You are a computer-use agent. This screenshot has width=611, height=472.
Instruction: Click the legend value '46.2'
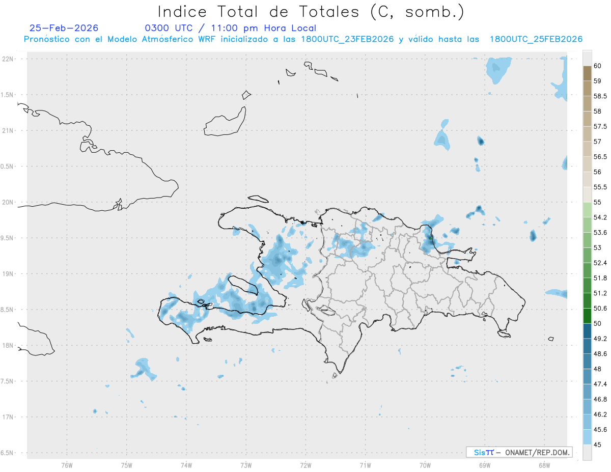point(600,414)
